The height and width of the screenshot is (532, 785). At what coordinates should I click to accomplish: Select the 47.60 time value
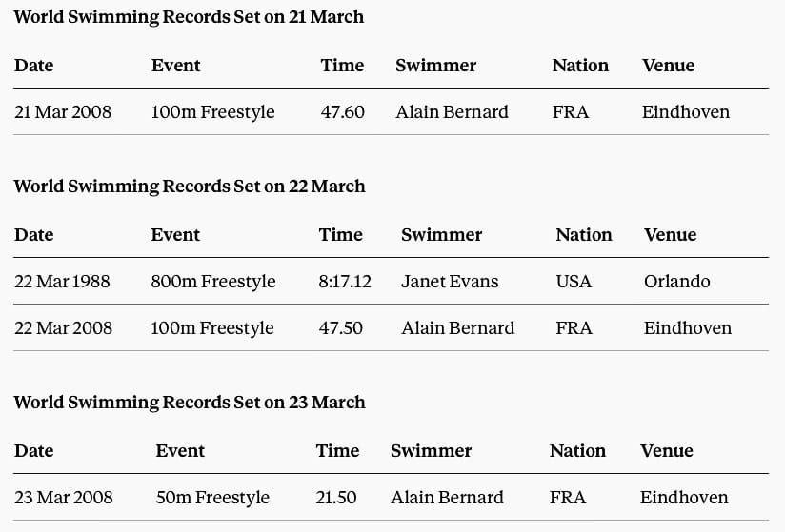pyautogui.click(x=343, y=112)
